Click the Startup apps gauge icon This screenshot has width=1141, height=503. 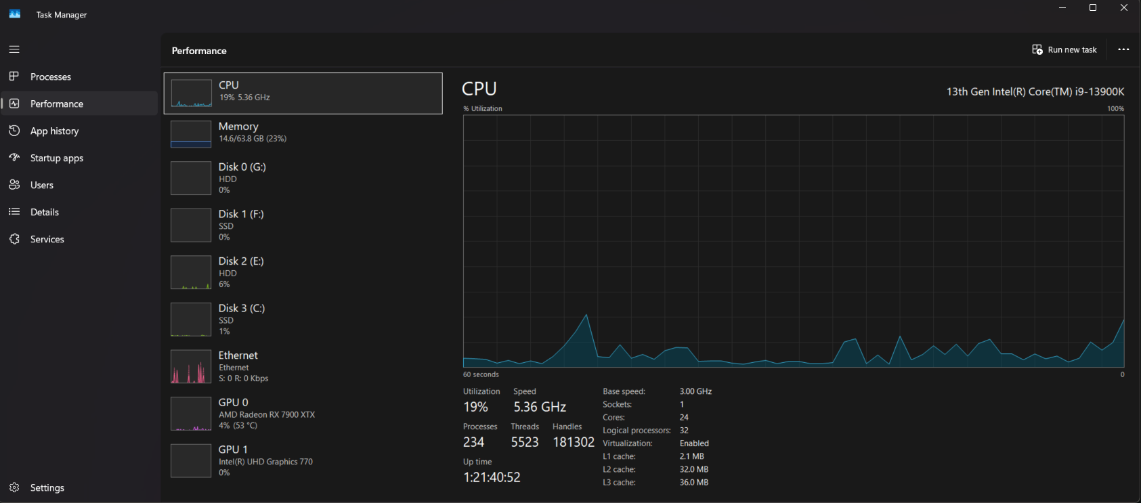[x=14, y=158]
